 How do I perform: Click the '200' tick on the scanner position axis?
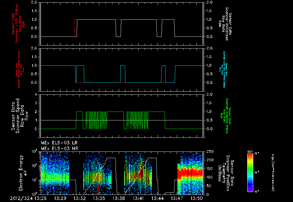pyautogui.click(x=209, y=160)
